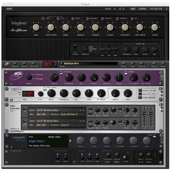Click the Gain knob on Wayfarer amp

(x=36, y=27)
